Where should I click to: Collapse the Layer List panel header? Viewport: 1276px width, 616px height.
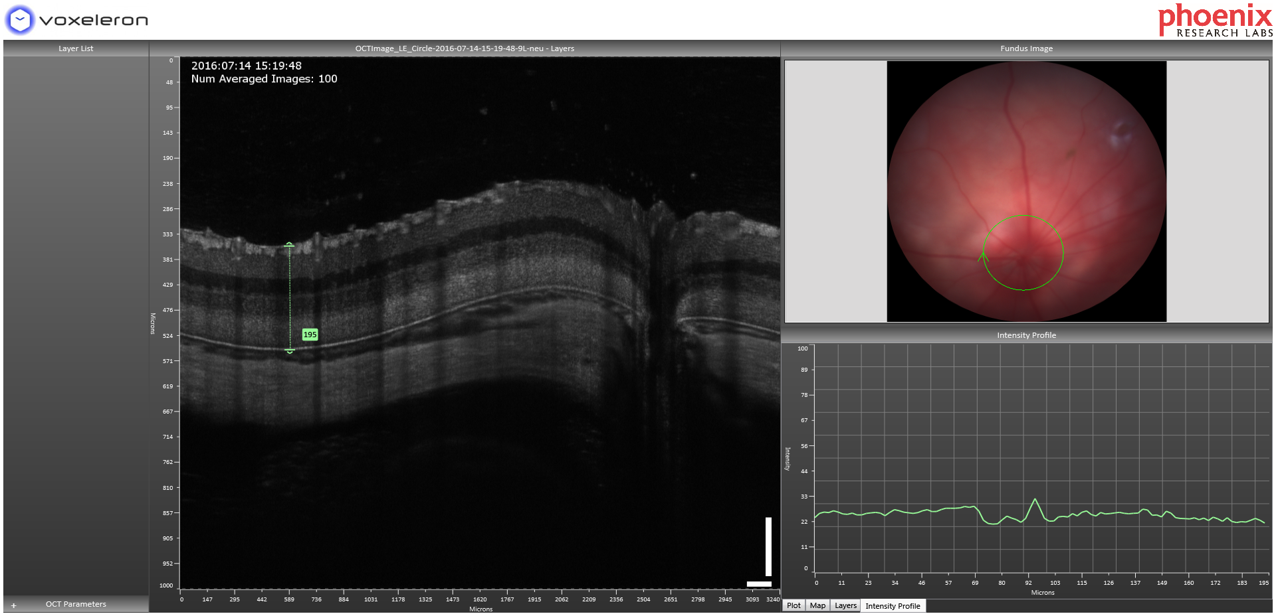click(76, 48)
